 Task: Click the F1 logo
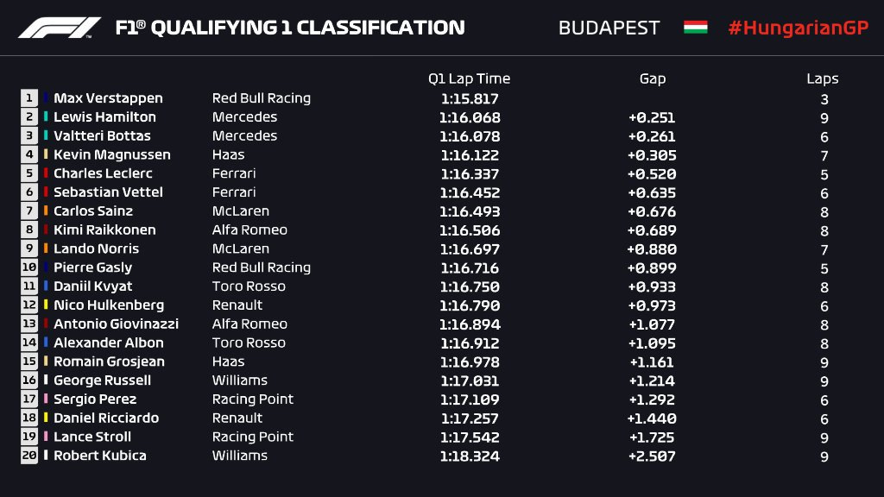[60, 28]
